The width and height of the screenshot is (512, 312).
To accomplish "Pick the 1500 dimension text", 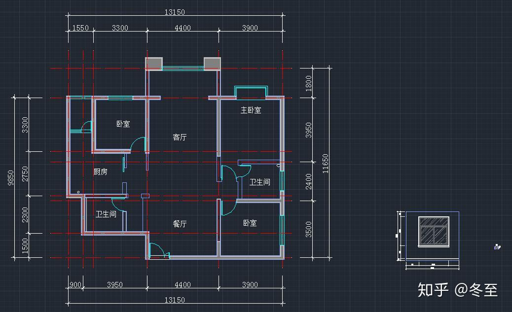I will (x=25, y=246).
